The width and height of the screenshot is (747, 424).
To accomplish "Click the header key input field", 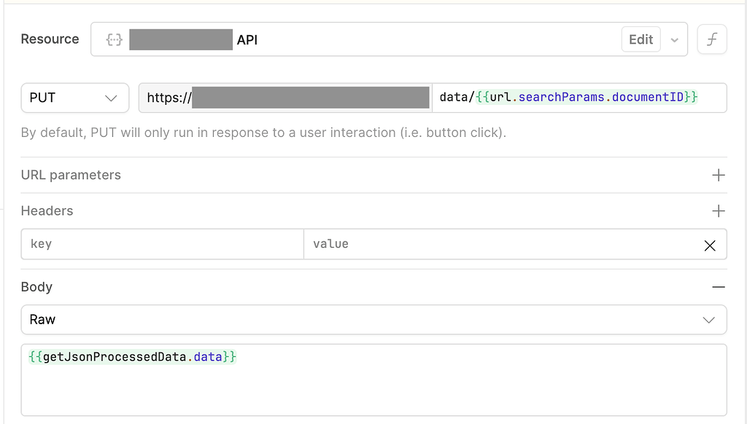I will [x=163, y=244].
